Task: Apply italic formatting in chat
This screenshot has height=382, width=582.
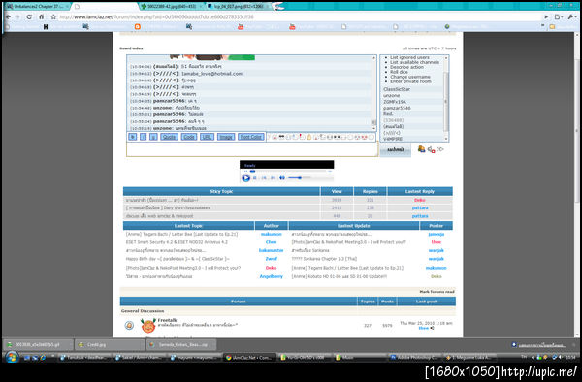Action: [143, 137]
